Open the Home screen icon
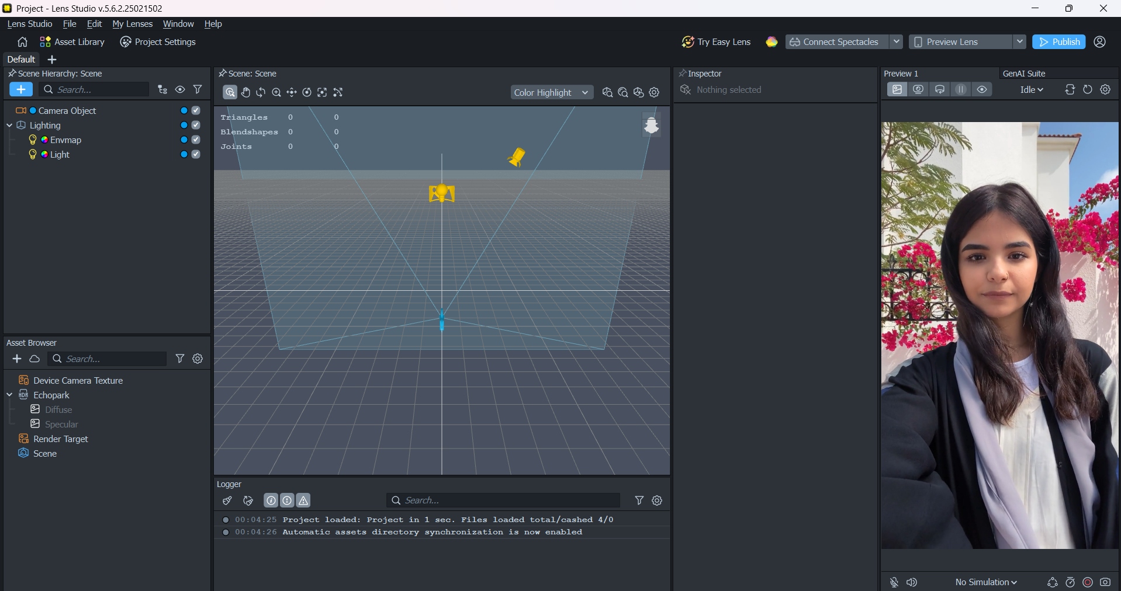Image resolution: width=1121 pixels, height=591 pixels. click(x=22, y=42)
